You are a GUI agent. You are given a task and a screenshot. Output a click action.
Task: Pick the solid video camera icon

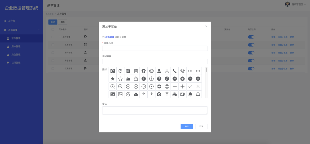[x=175, y=94]
